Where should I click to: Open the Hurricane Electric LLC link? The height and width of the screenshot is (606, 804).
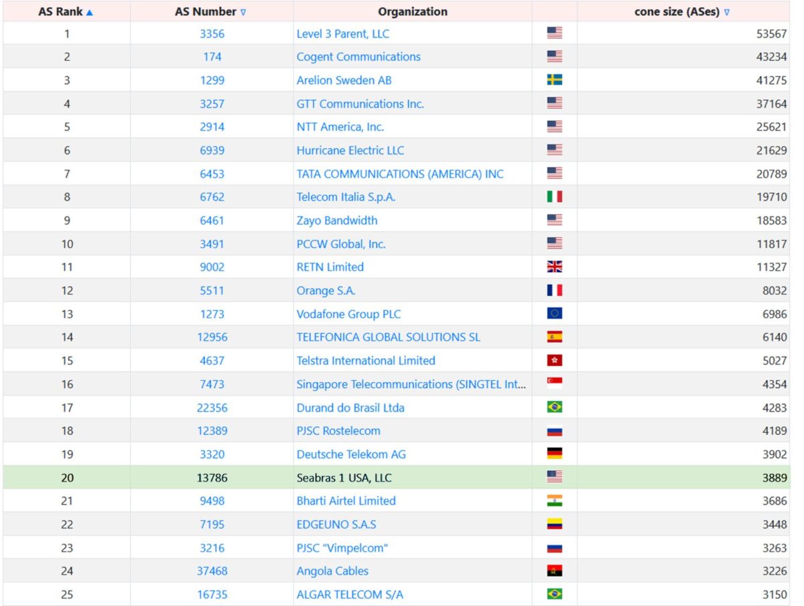pyautogui.click(x=350, y=150)
